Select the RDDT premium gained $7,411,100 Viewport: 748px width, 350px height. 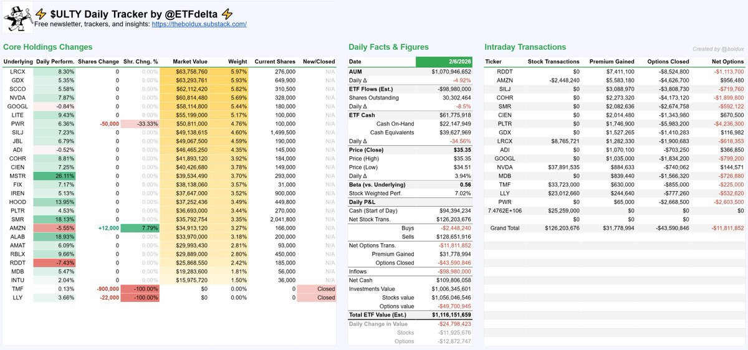(619, 72)
